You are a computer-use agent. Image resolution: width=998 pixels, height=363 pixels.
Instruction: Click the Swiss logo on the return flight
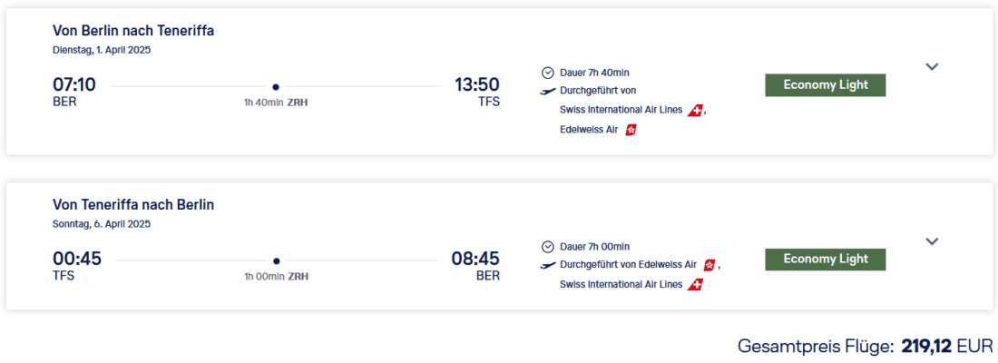click(x=696, y=285)
